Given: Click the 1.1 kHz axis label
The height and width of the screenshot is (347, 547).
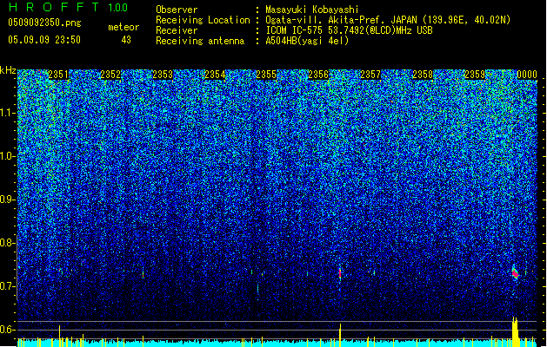Looking at the screenshot, I should coord(7,113).
